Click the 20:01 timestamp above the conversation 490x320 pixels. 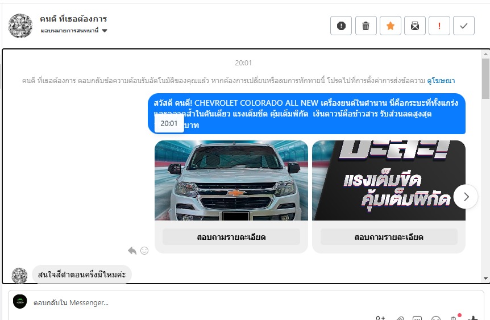[243, 63]
